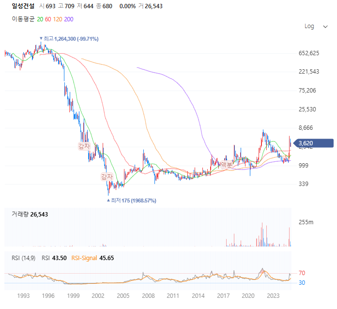This screenshot has width=337, height=309.
Task: Click the RSI 43.50 value
Action: pos(54,258)
